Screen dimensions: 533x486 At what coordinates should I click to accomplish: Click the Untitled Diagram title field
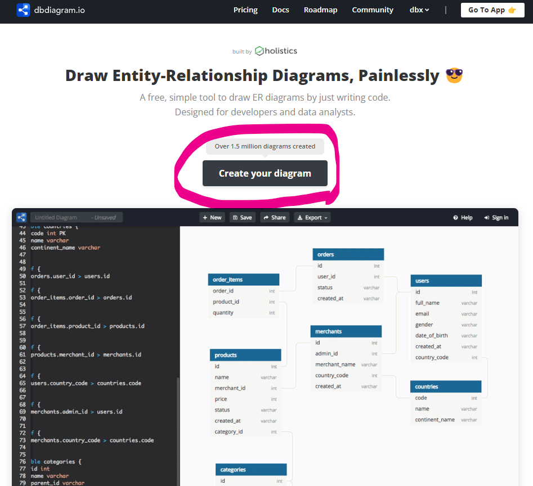[x=77, y=217]
